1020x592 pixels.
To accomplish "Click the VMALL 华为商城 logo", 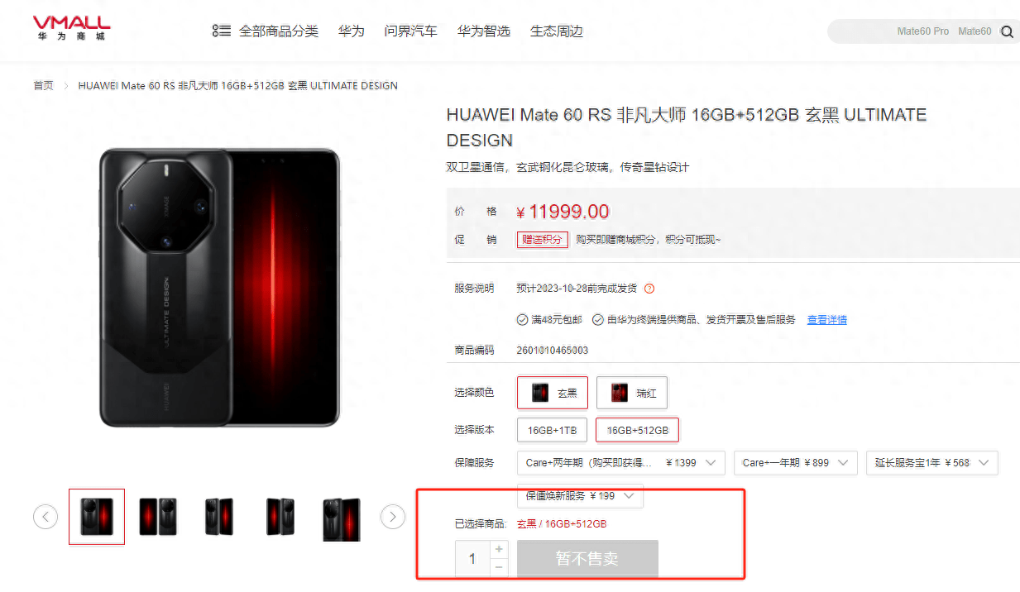I will click(x=71, y=29).
